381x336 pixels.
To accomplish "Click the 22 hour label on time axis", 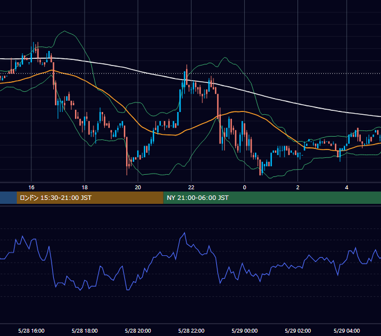I will (191, 188).
